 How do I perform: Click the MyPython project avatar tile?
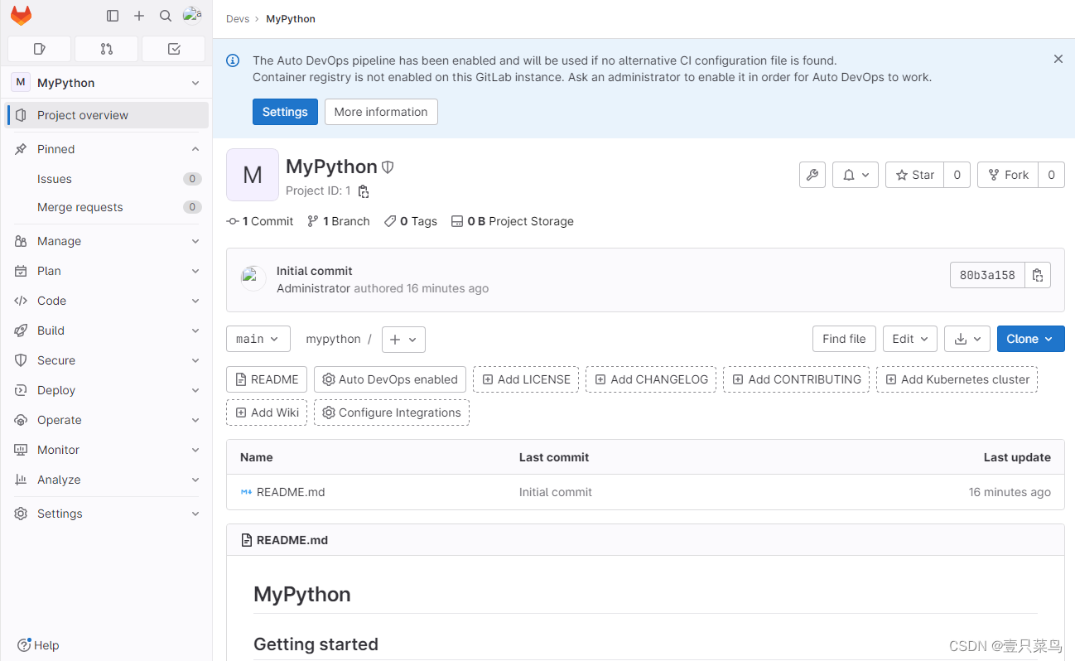click(x=253, y=175)
